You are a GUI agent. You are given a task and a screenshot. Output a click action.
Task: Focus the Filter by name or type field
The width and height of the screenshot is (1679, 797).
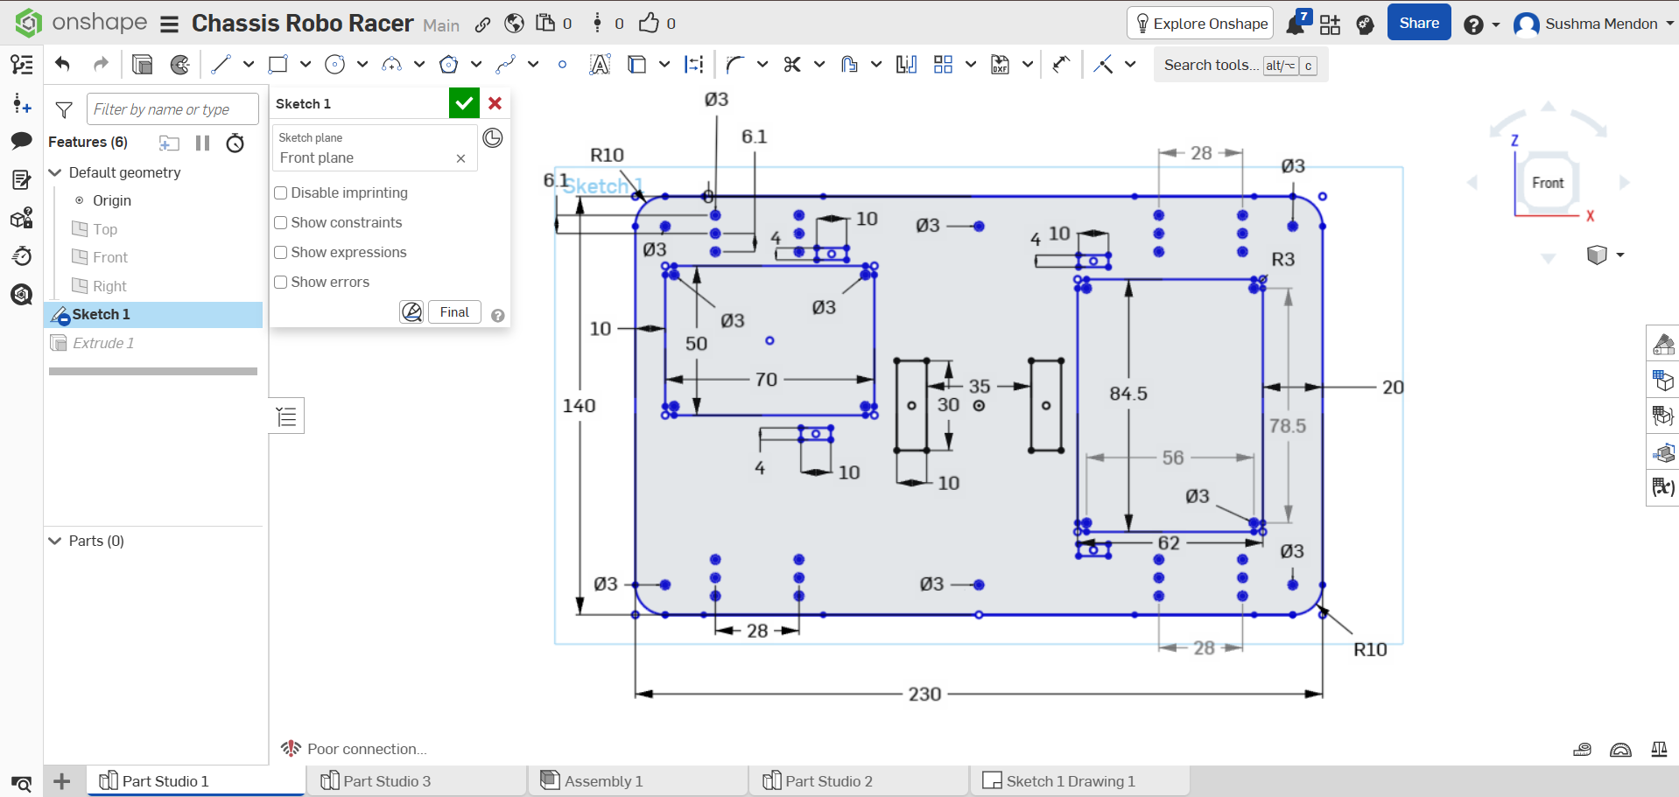(x=172, y=109)
